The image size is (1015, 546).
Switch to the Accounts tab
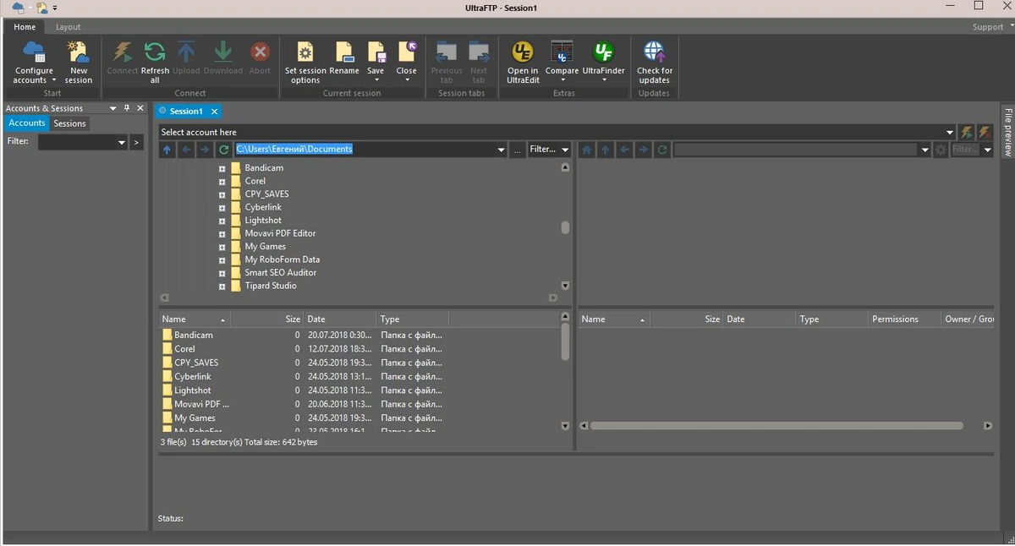click(x=27, y=123)
